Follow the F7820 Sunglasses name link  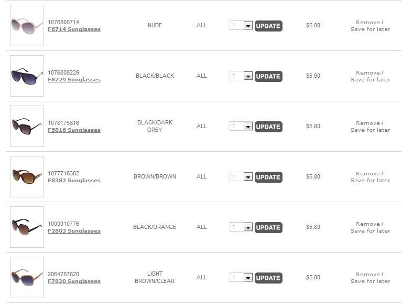coord(74,281)
